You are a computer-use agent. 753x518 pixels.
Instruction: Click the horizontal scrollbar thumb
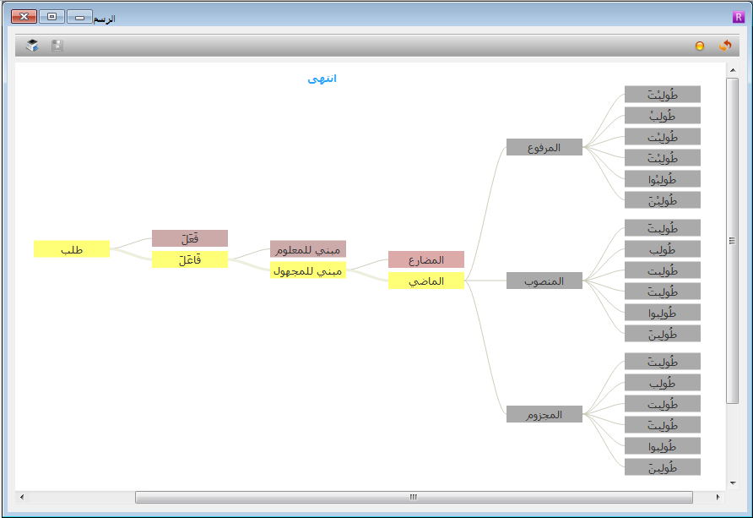coord(414,497)
